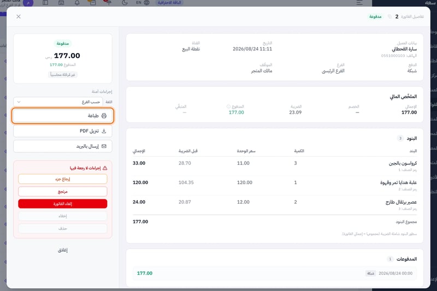Click the download icon beside تنزيل PDF

[x=104, y=131]
